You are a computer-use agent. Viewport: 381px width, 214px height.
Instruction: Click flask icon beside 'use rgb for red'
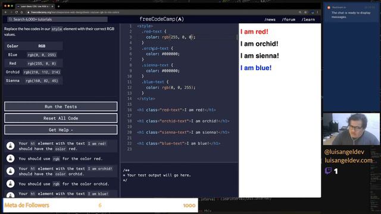(x=11, y=159)
